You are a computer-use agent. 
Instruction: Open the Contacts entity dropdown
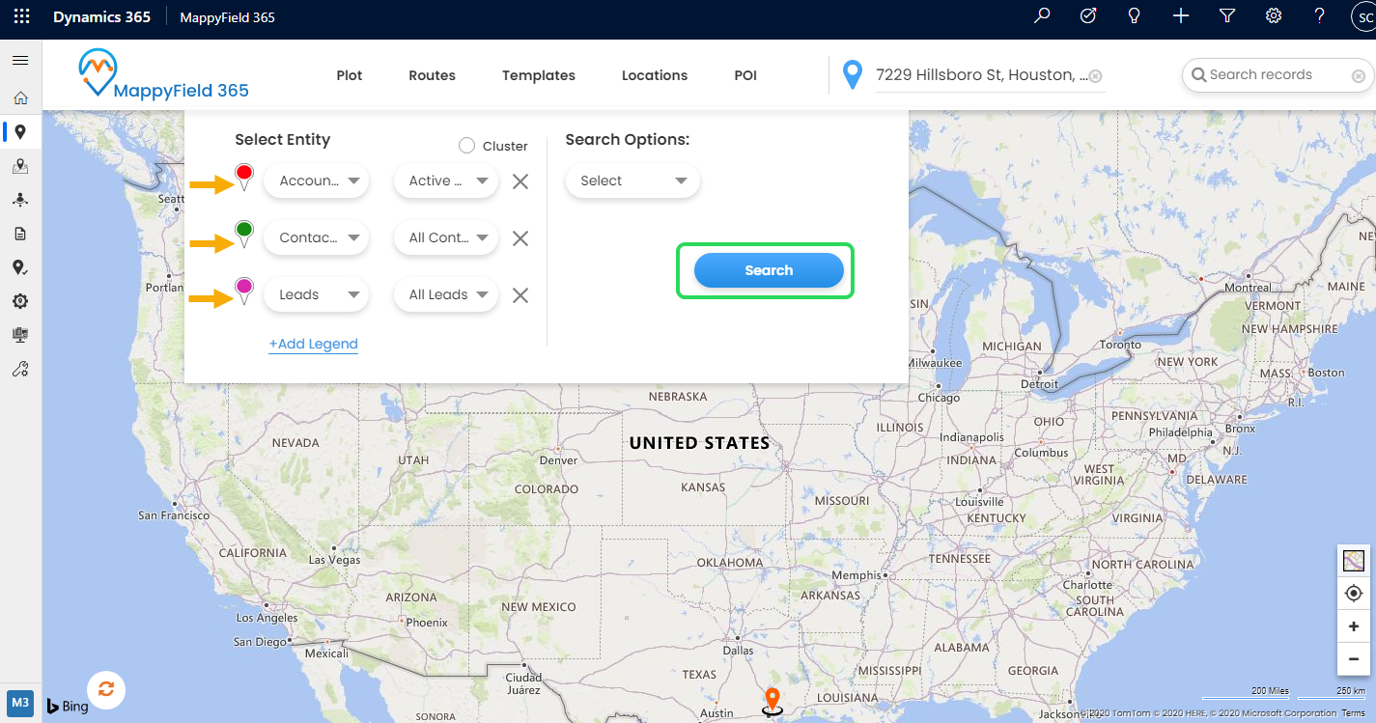[x=317, y=237]
